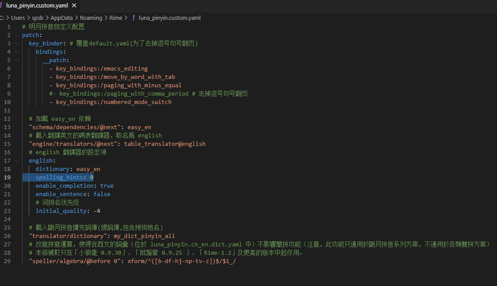The height and width of the screenshot is (286, 497).
Task: Place cursor on the easy_en dictionary value
Action: point(88,169)
